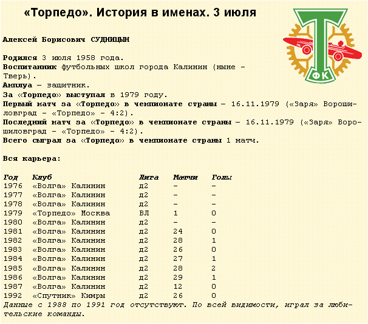Click the "Матчи" column header

(185, 177)
